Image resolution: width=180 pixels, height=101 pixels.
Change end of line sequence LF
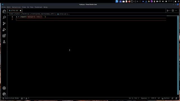159,98
